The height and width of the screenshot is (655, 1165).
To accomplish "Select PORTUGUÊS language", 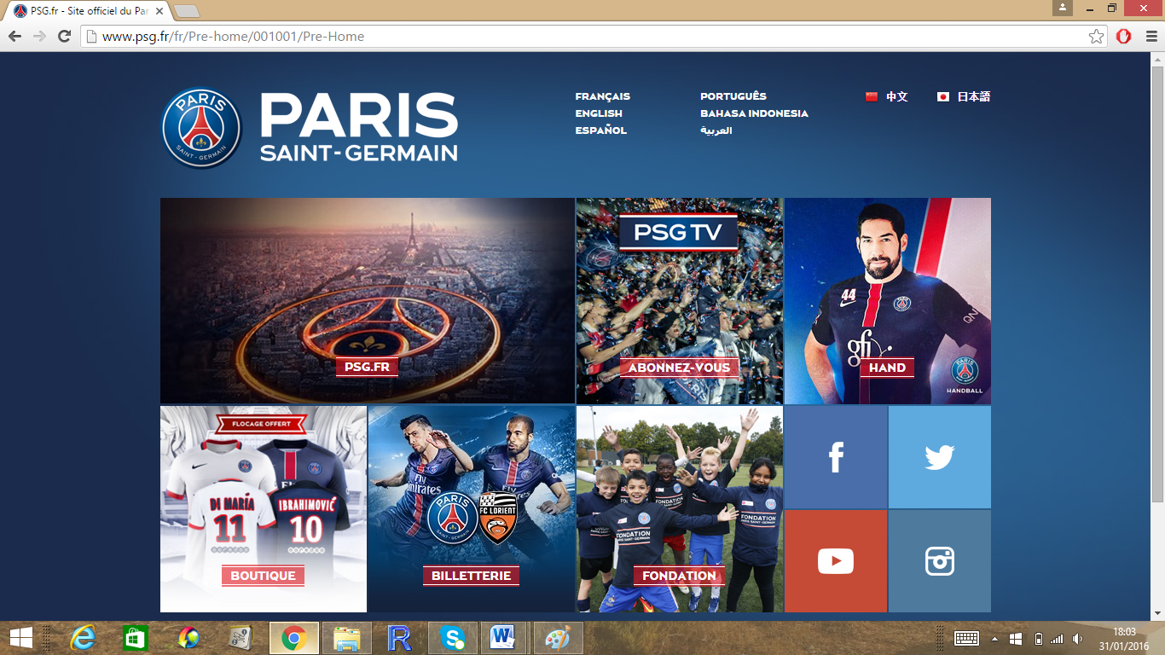I will point(733,96).
